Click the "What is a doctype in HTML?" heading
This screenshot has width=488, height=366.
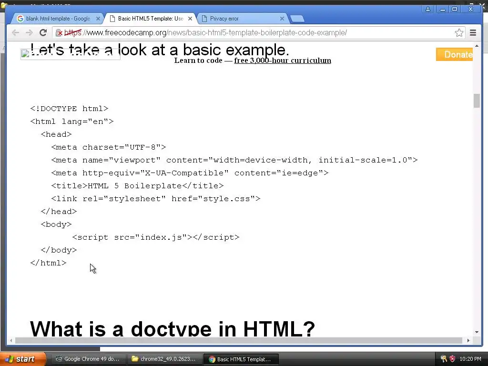[173, 329]
